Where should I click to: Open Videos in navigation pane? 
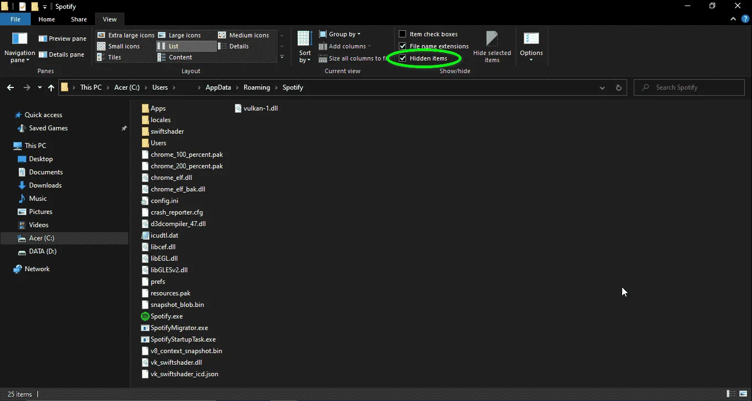click(x=39, y=225)
